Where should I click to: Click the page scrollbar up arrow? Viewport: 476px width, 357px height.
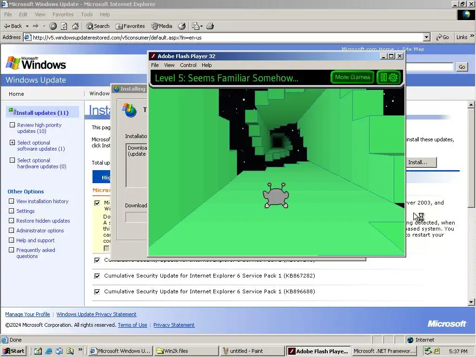pos(471,105)
